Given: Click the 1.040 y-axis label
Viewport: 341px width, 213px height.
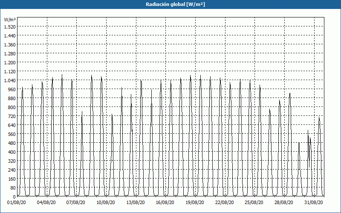Looking at the screenshot, I should coord(10,81).
